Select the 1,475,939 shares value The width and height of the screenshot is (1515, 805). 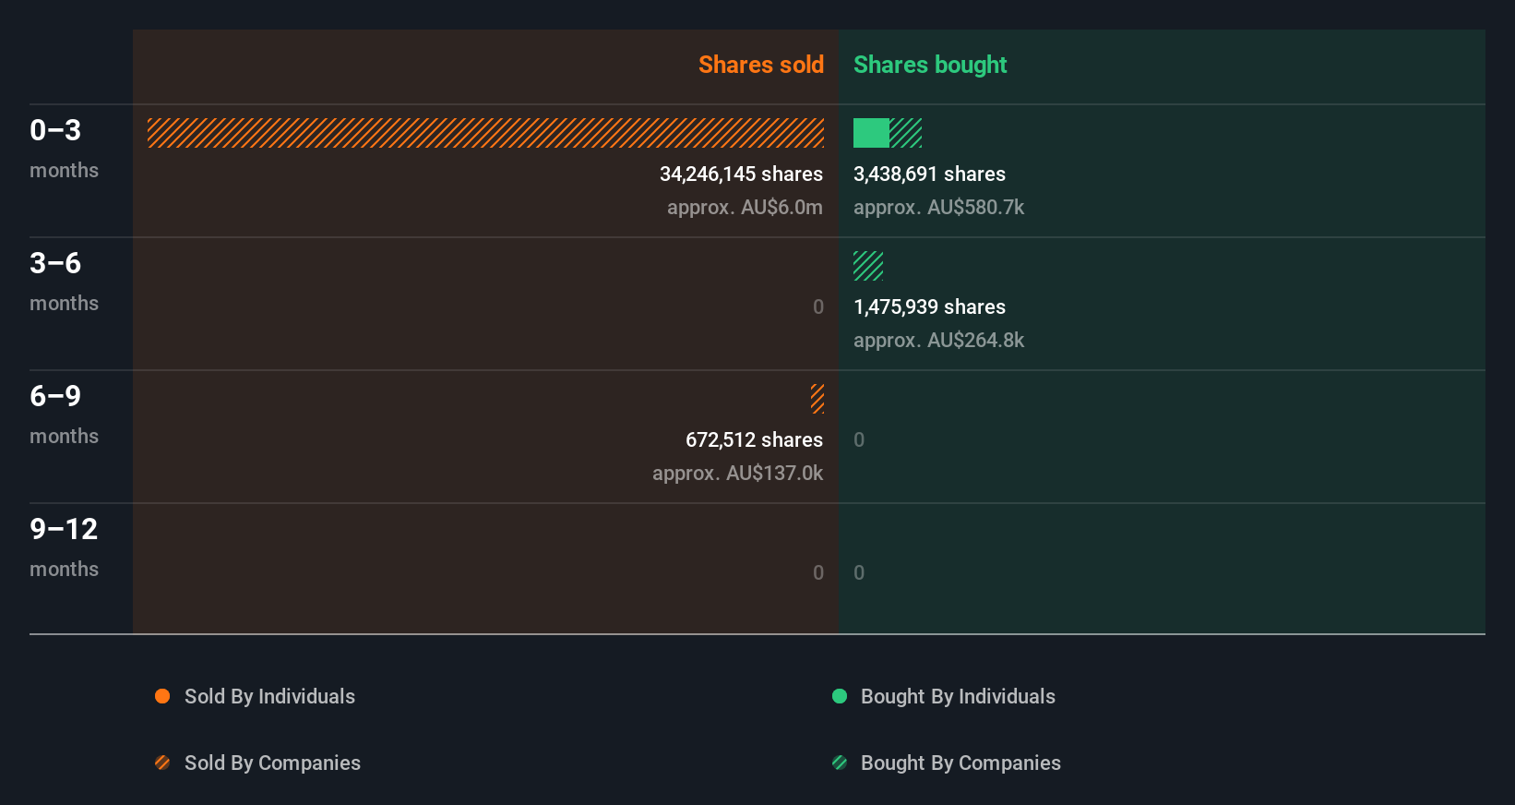[x=929, y=306]
